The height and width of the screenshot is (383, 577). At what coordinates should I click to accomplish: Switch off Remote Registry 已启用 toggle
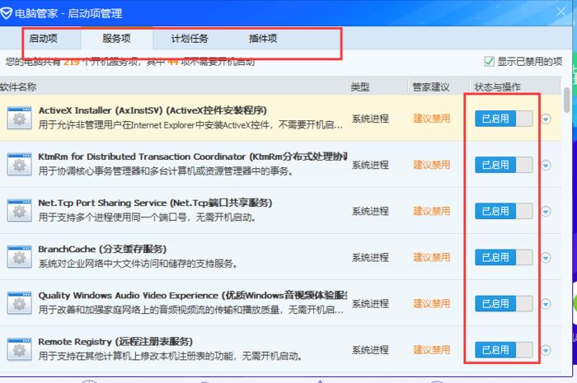(x=504, y=349)
